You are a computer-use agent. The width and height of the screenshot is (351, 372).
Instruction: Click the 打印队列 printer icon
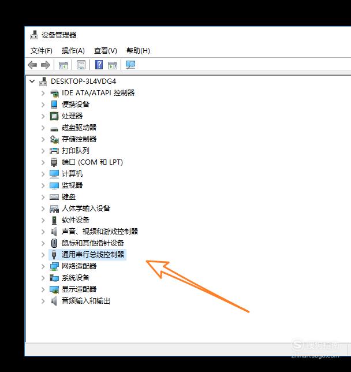[x=54, y=151]
